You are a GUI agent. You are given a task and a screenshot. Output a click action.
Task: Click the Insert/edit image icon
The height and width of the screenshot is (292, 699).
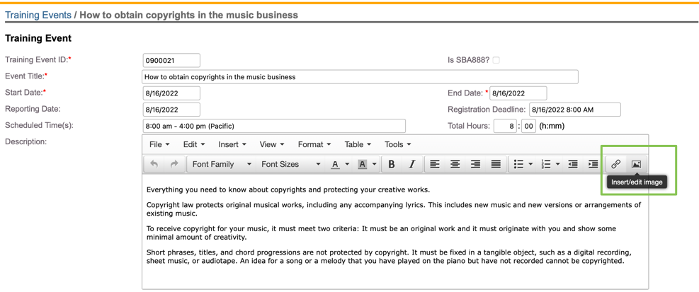coord(636,164)
